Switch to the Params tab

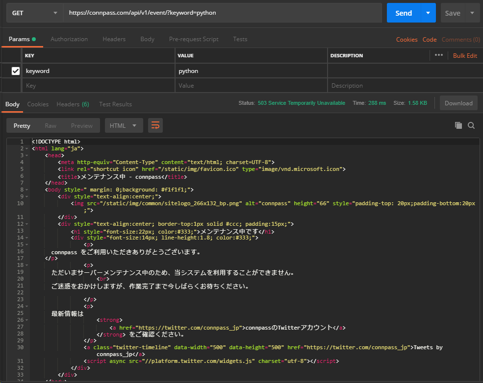pos(22,39)
